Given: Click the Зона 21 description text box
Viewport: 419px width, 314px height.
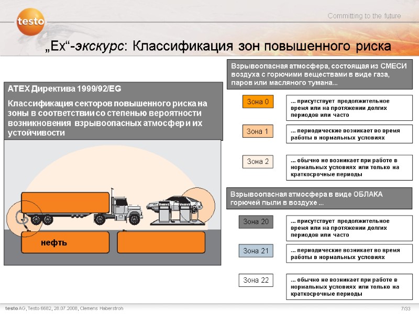Looking at the screenshot, I should pos(349,254).
